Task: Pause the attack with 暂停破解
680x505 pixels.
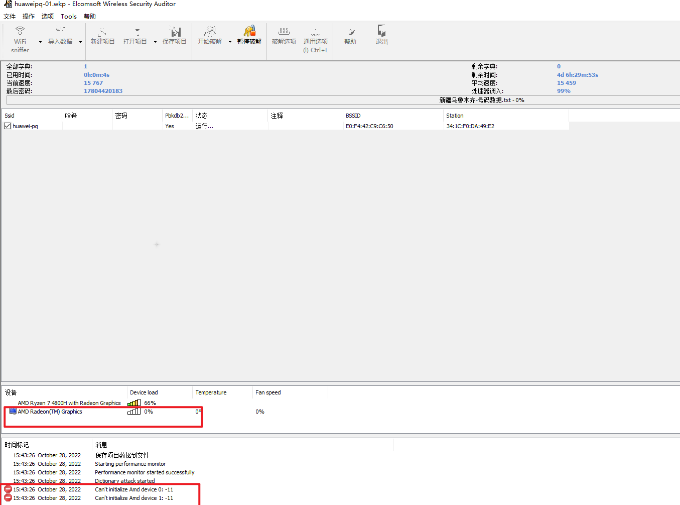Action: click(x=249, y=36)
